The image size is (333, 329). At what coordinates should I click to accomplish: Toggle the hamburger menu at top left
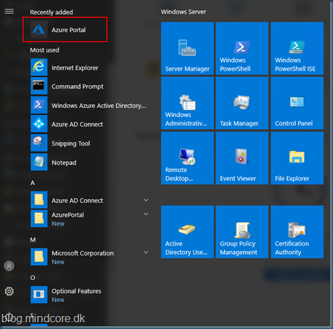click(x=10, y=12)
